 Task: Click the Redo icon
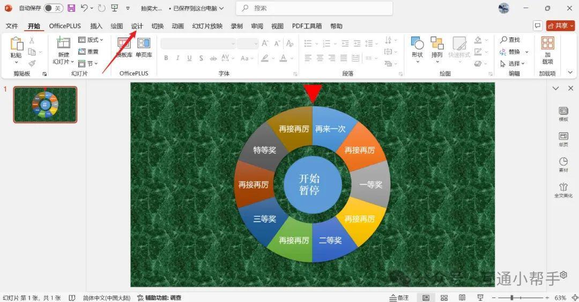[x=101, y=7]
